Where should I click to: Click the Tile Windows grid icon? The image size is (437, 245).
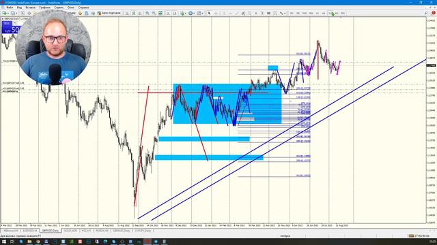[x=160, y=13]
